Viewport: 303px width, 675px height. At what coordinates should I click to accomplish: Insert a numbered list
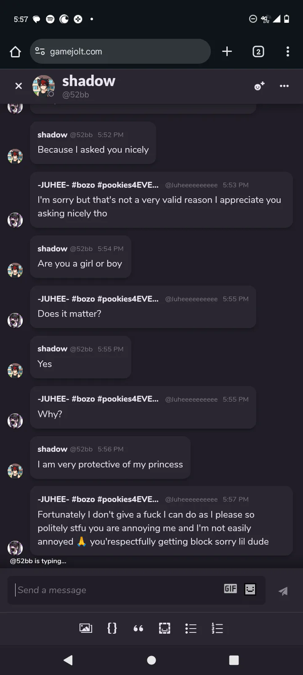coord(217,628)
